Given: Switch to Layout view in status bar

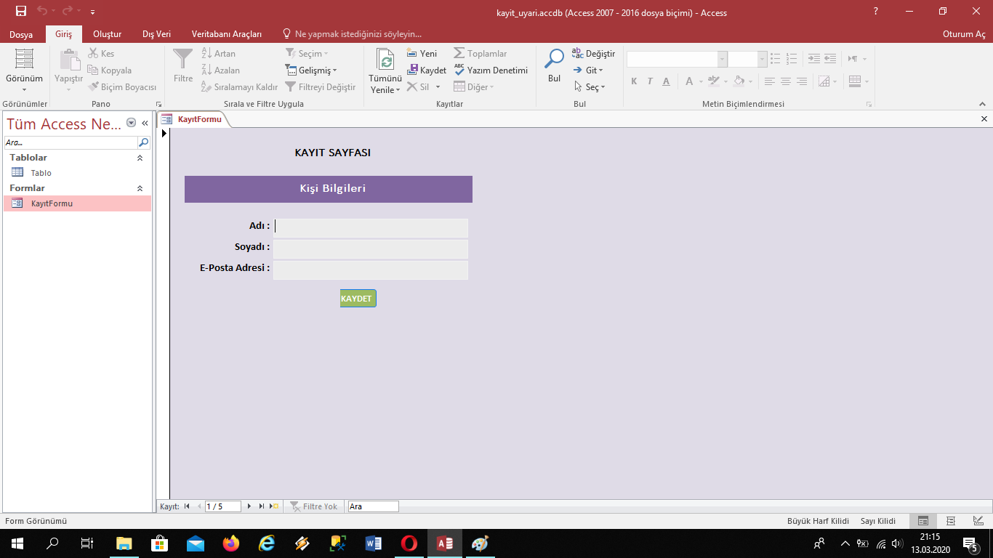Looking at the screenshot, I should (x=951, y=521).
